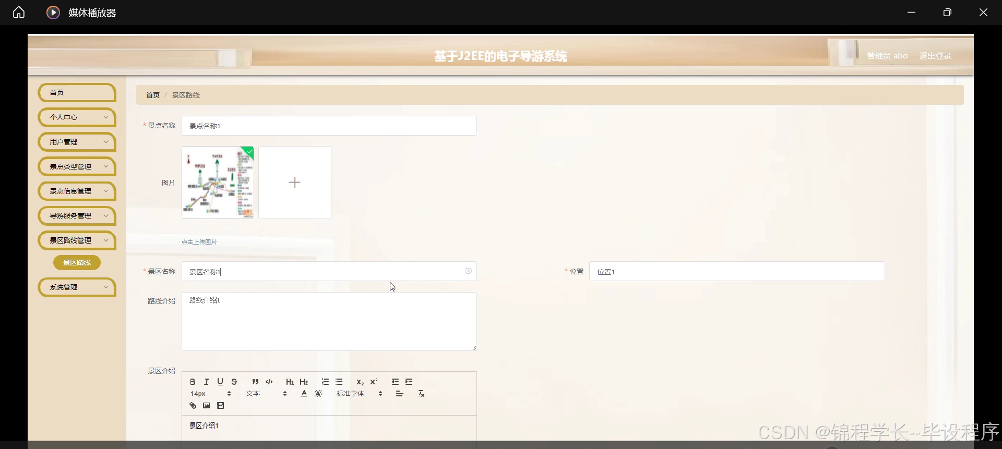Open the 文本 paragraph style dropdown
The image size is (1002, 449).
pyautogui.click(x=266, y=394)
